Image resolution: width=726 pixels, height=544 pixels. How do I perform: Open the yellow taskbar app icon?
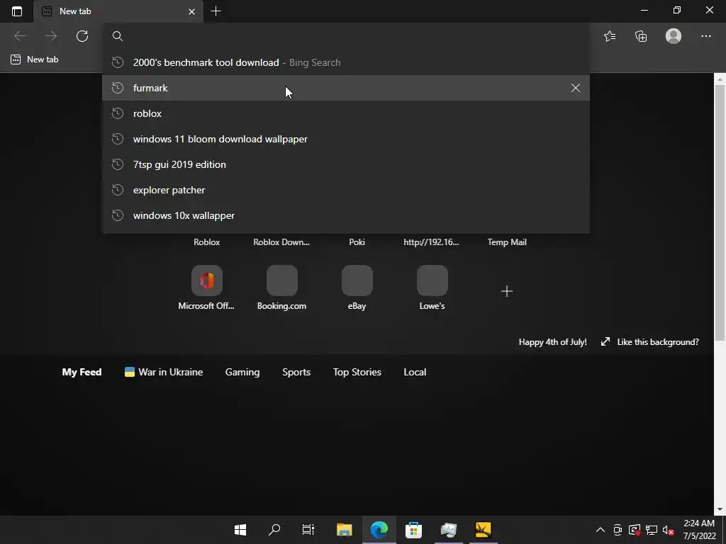point(483,530)
